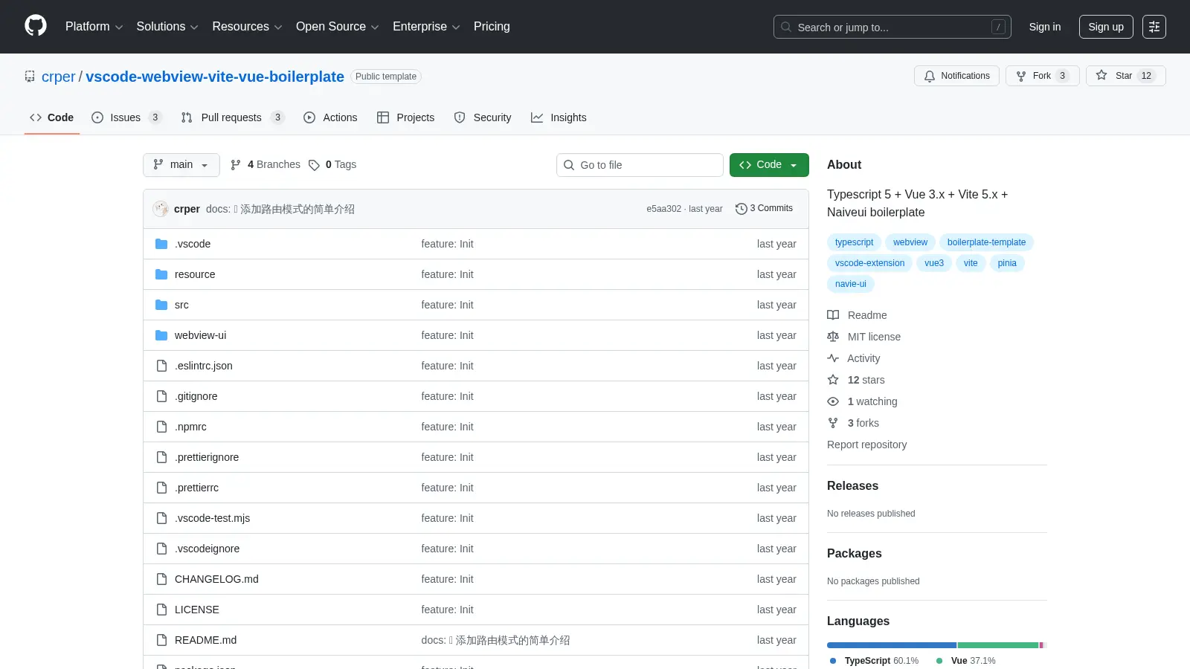Click the green Vue segment of language bar
The height and width of the screenshot is (669, 1190).
(998, 645)
